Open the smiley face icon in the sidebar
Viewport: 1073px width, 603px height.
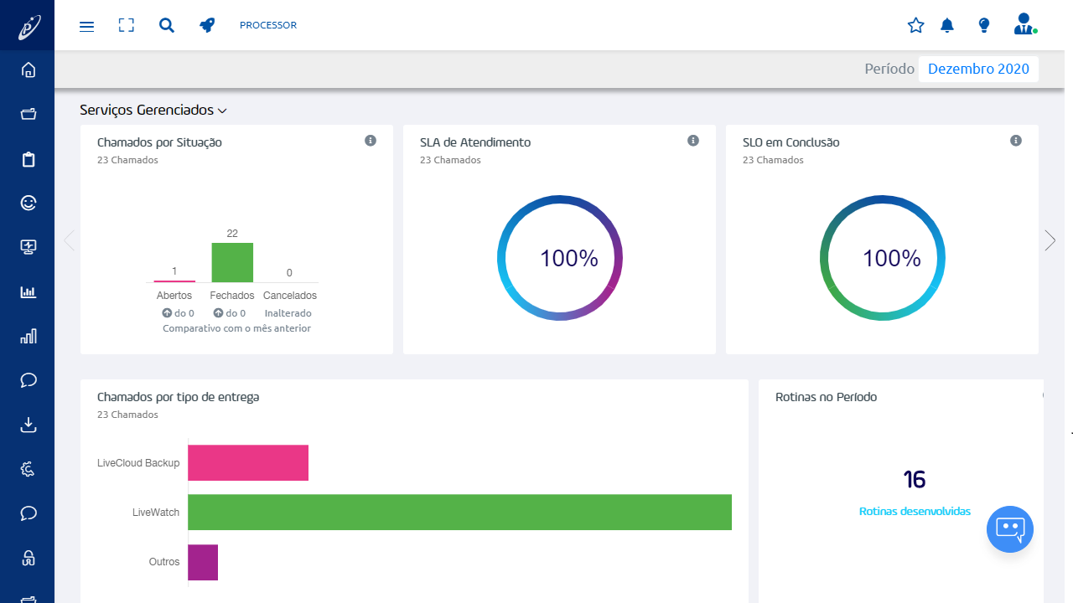click(x=29, y=203)
